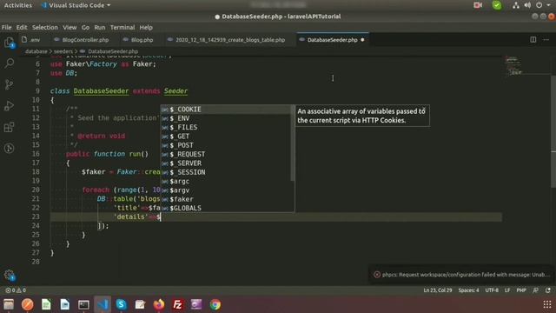This screenshot has height=313, width=556.
Task: Show Applications grid in the dock
Action: 547,304
